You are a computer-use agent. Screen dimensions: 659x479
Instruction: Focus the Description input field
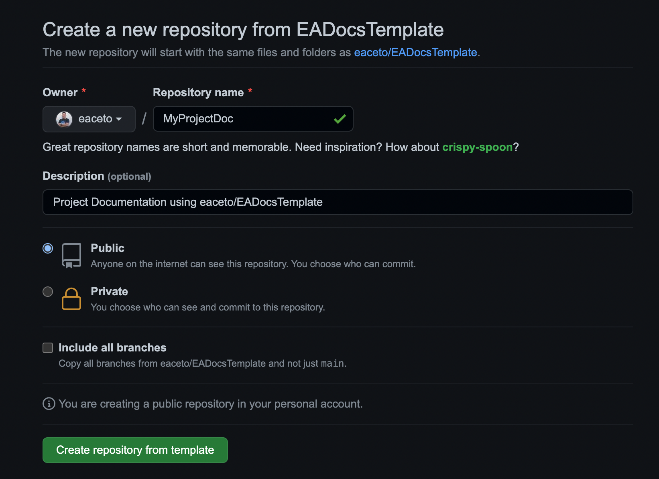pyautogui.click(x=338, y=202)
